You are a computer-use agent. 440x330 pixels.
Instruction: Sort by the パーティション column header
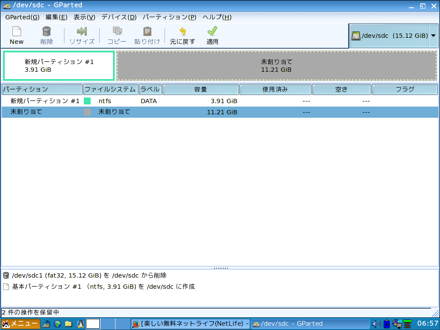[42, 89]
